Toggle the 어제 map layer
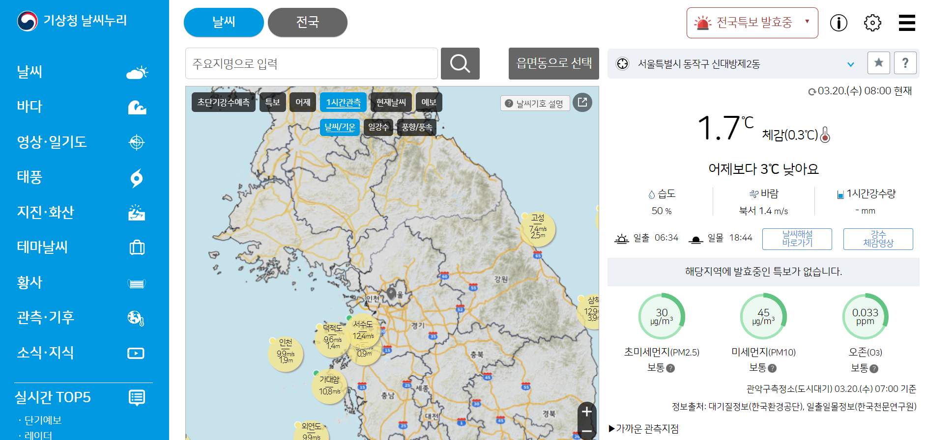The width and height of the screenshot is (926, 440). pos(303,102)
